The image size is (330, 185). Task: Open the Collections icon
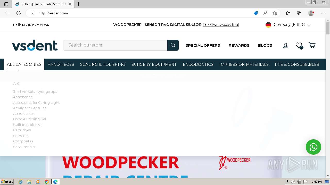[x=299, y=13]
